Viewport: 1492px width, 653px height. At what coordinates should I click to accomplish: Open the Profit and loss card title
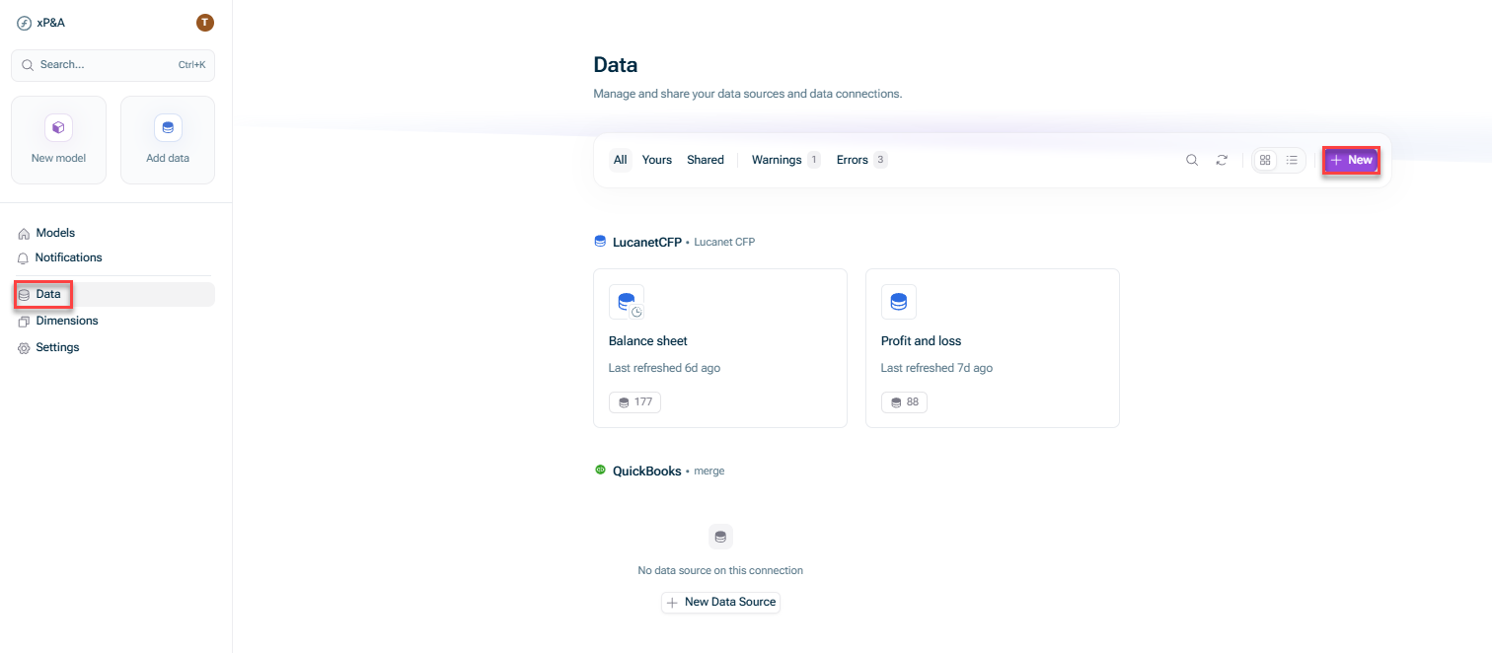(x=921, y=341)
